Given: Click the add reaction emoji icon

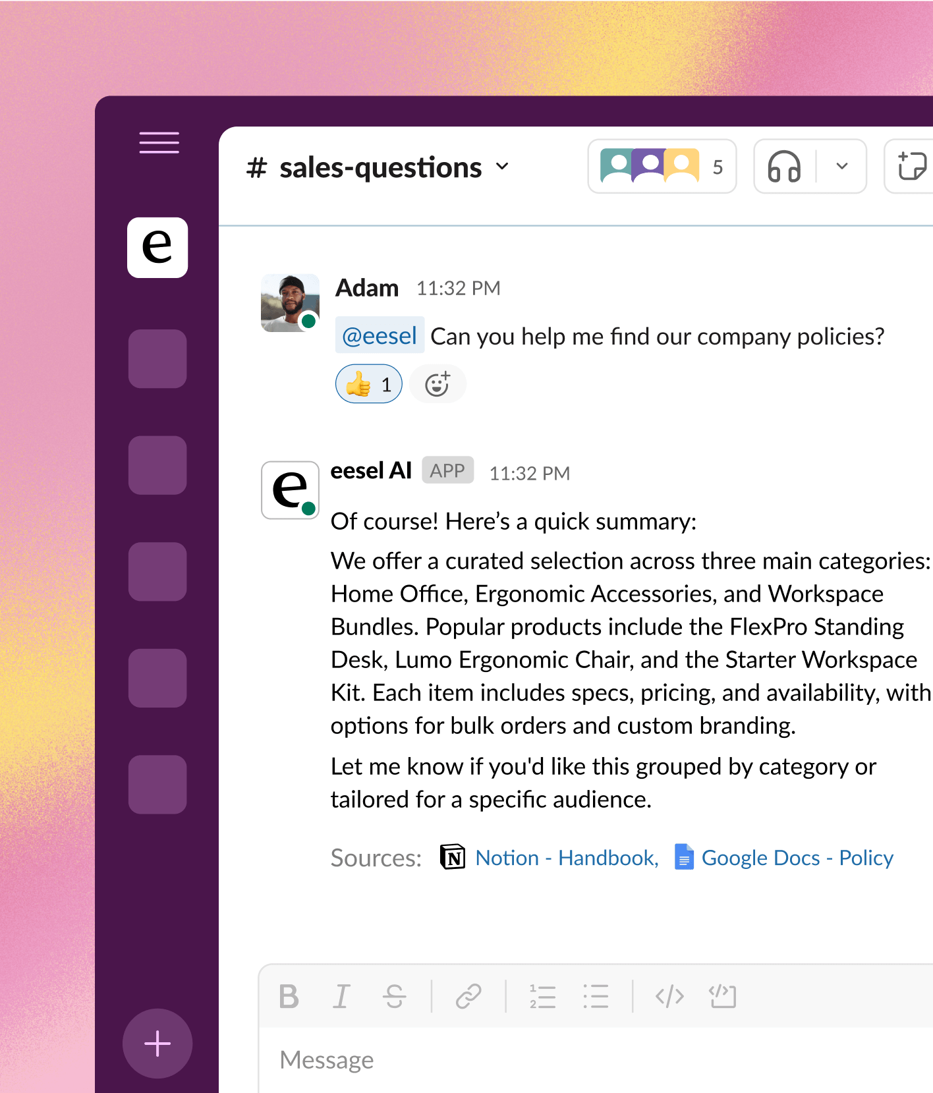Looking at the screenshot, I should tap(438, 384).
